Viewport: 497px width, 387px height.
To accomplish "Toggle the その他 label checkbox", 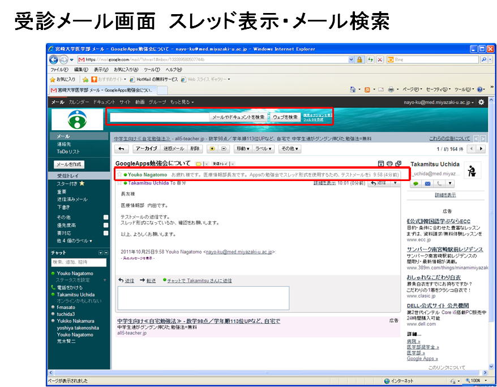I will pos(106,217).
